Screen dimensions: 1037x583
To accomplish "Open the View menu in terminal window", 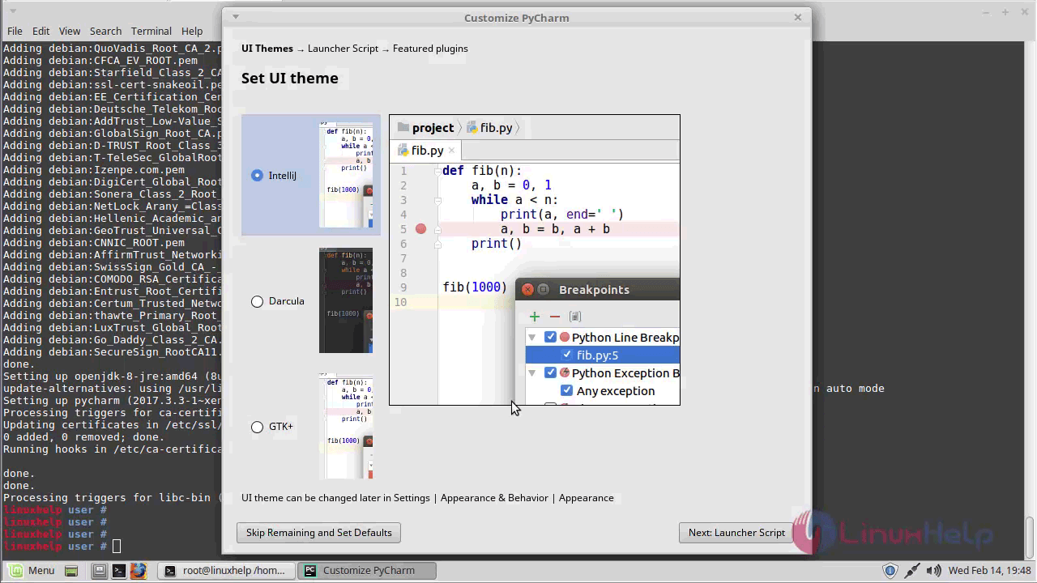I will tap(70, 31).
